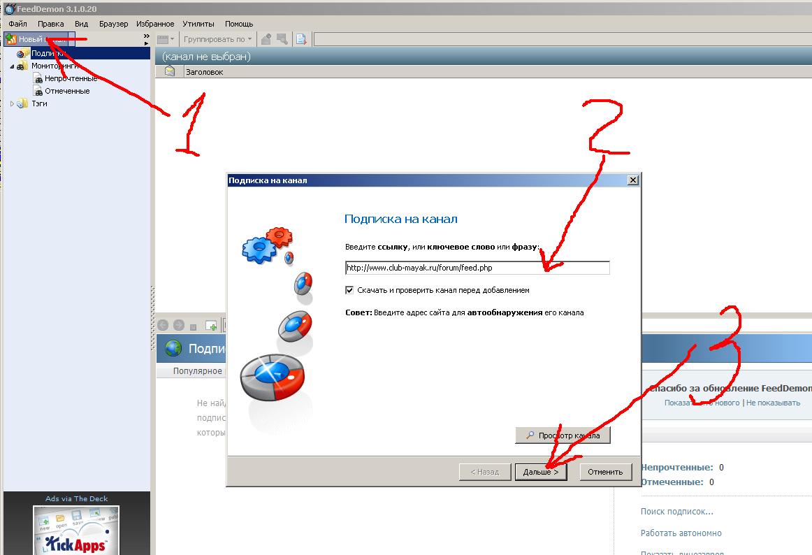Click the KickApps ad thumbnail
Viewport: 812px width, 555px height.
tap(77, 530)
